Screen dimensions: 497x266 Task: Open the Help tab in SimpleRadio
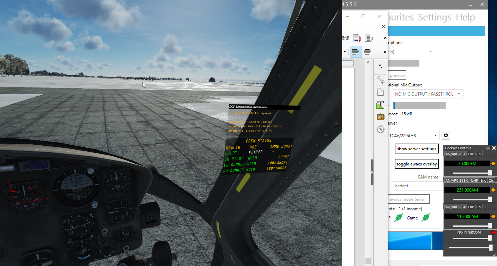click(x=465, y=17)
